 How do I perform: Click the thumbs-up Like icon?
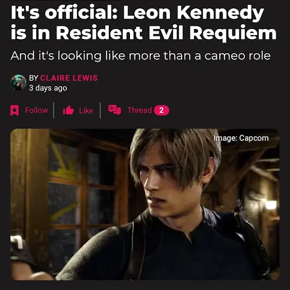click(x=68, y=110)
